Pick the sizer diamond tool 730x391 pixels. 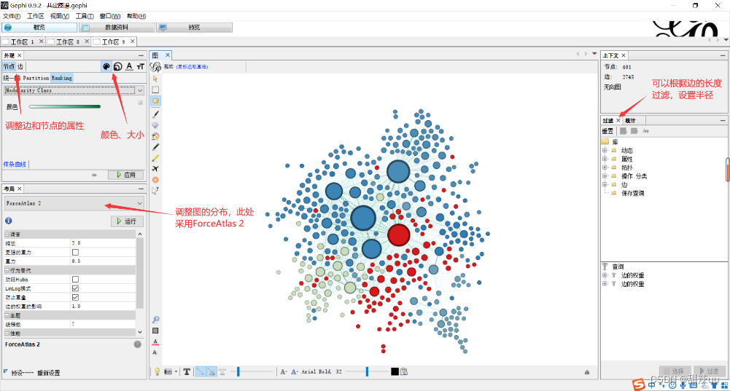coord(155,125)
